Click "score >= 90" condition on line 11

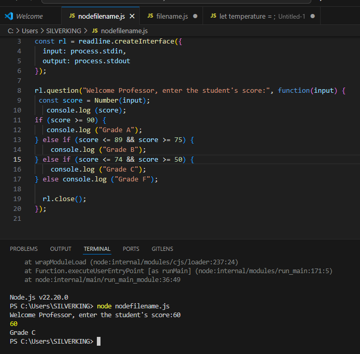[73, 120]
